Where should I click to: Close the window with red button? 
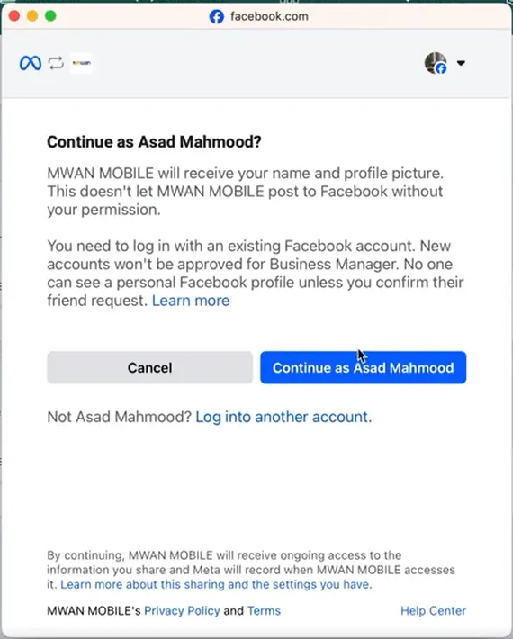click(14, 16)
